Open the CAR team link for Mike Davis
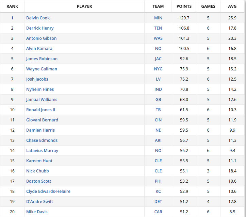This screenshot has width=246, height=217. coord(158,212)
